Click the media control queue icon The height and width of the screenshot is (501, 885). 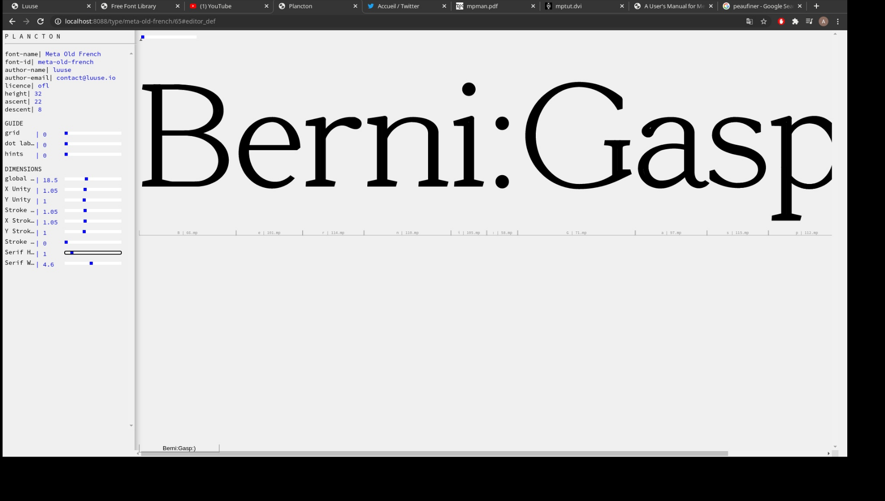[809, 22]
